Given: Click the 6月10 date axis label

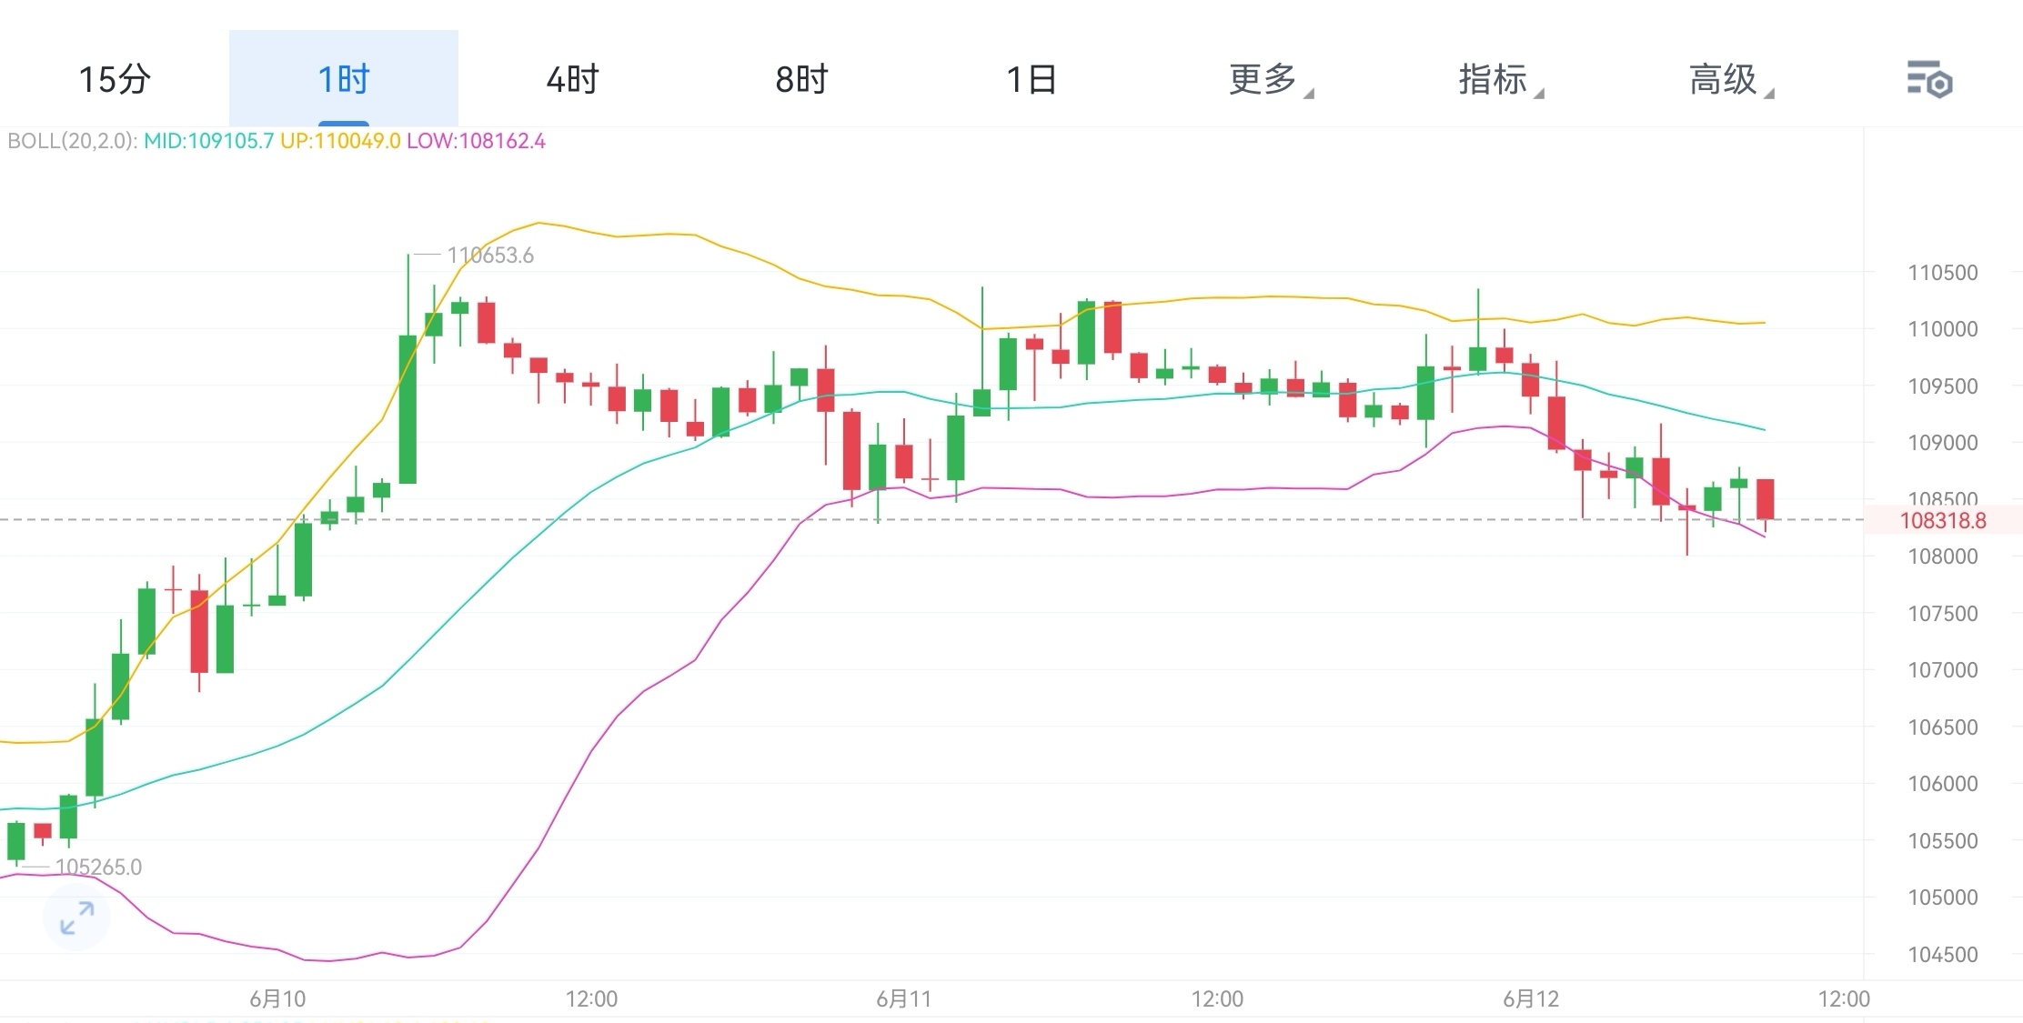Looking at the screenshot, I should (277, 999).
